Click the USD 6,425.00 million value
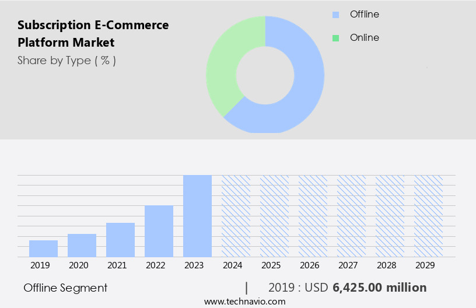Viewport: 476px width, 308px height. (379, 288)
